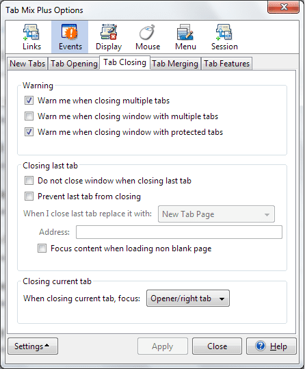Expand the Settings menu button
This screenshot has height=369, width=305.
33,346
